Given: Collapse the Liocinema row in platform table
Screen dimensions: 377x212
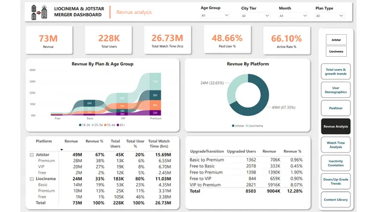Looking at the screenshot, I should click(x=32, y=179).
